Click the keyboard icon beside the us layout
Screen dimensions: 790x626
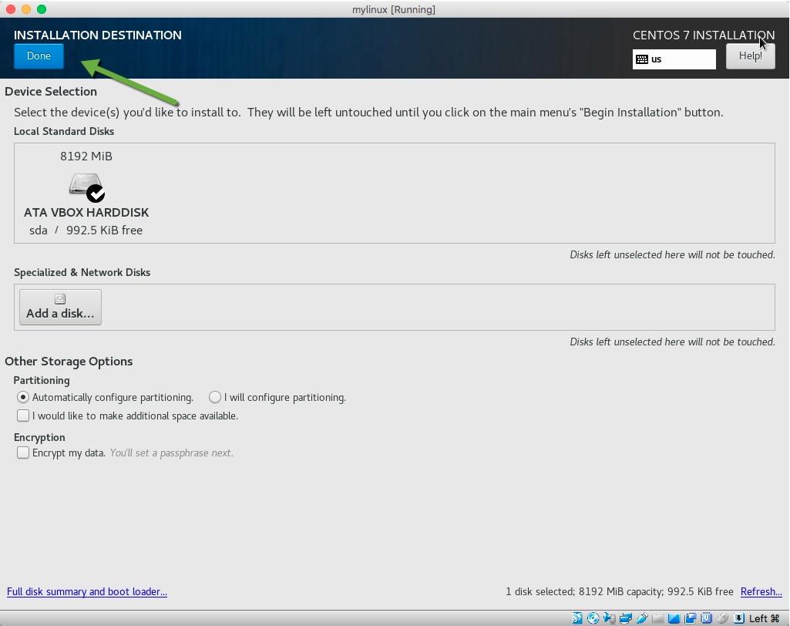(x=641, y=59)
